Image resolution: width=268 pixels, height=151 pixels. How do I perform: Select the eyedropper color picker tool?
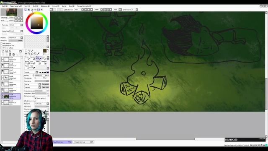[x=38, y=54]
